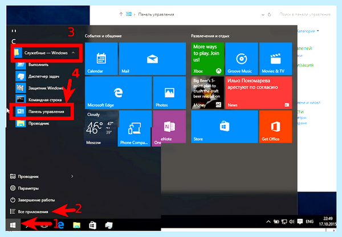Viewport: 342px width, 237px height.
Task: Open the Store tile
Action: click(225, 127)
